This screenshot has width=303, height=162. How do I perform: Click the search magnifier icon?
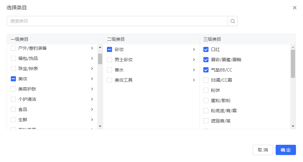(x=233, y=21)
